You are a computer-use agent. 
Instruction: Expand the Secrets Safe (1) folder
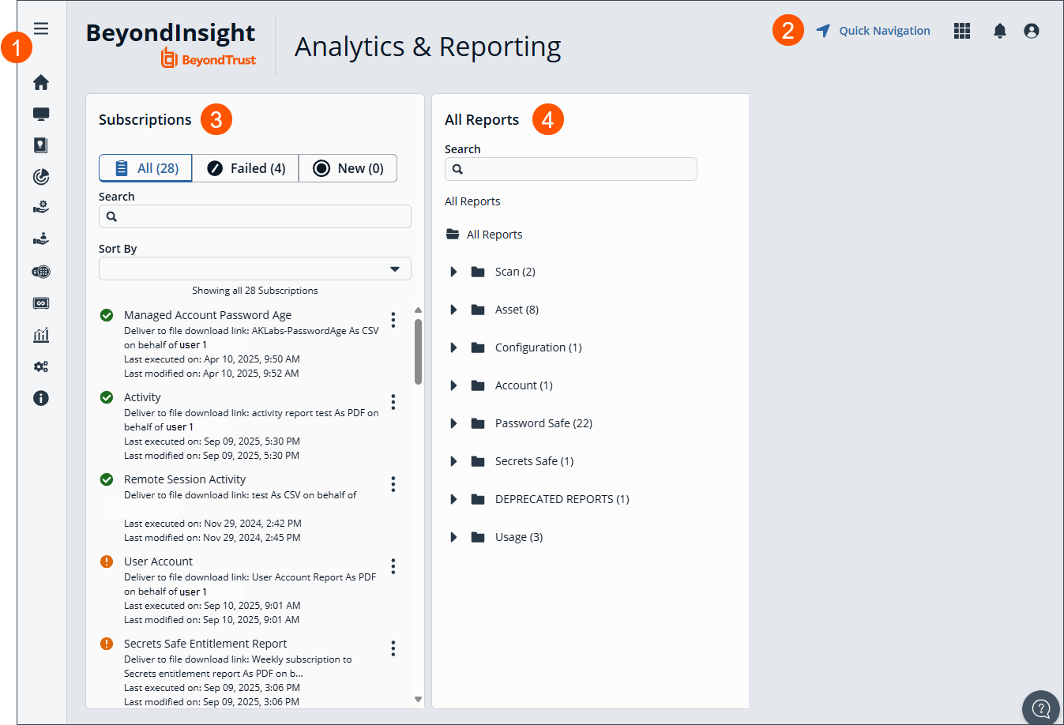(x=453, y=461)
